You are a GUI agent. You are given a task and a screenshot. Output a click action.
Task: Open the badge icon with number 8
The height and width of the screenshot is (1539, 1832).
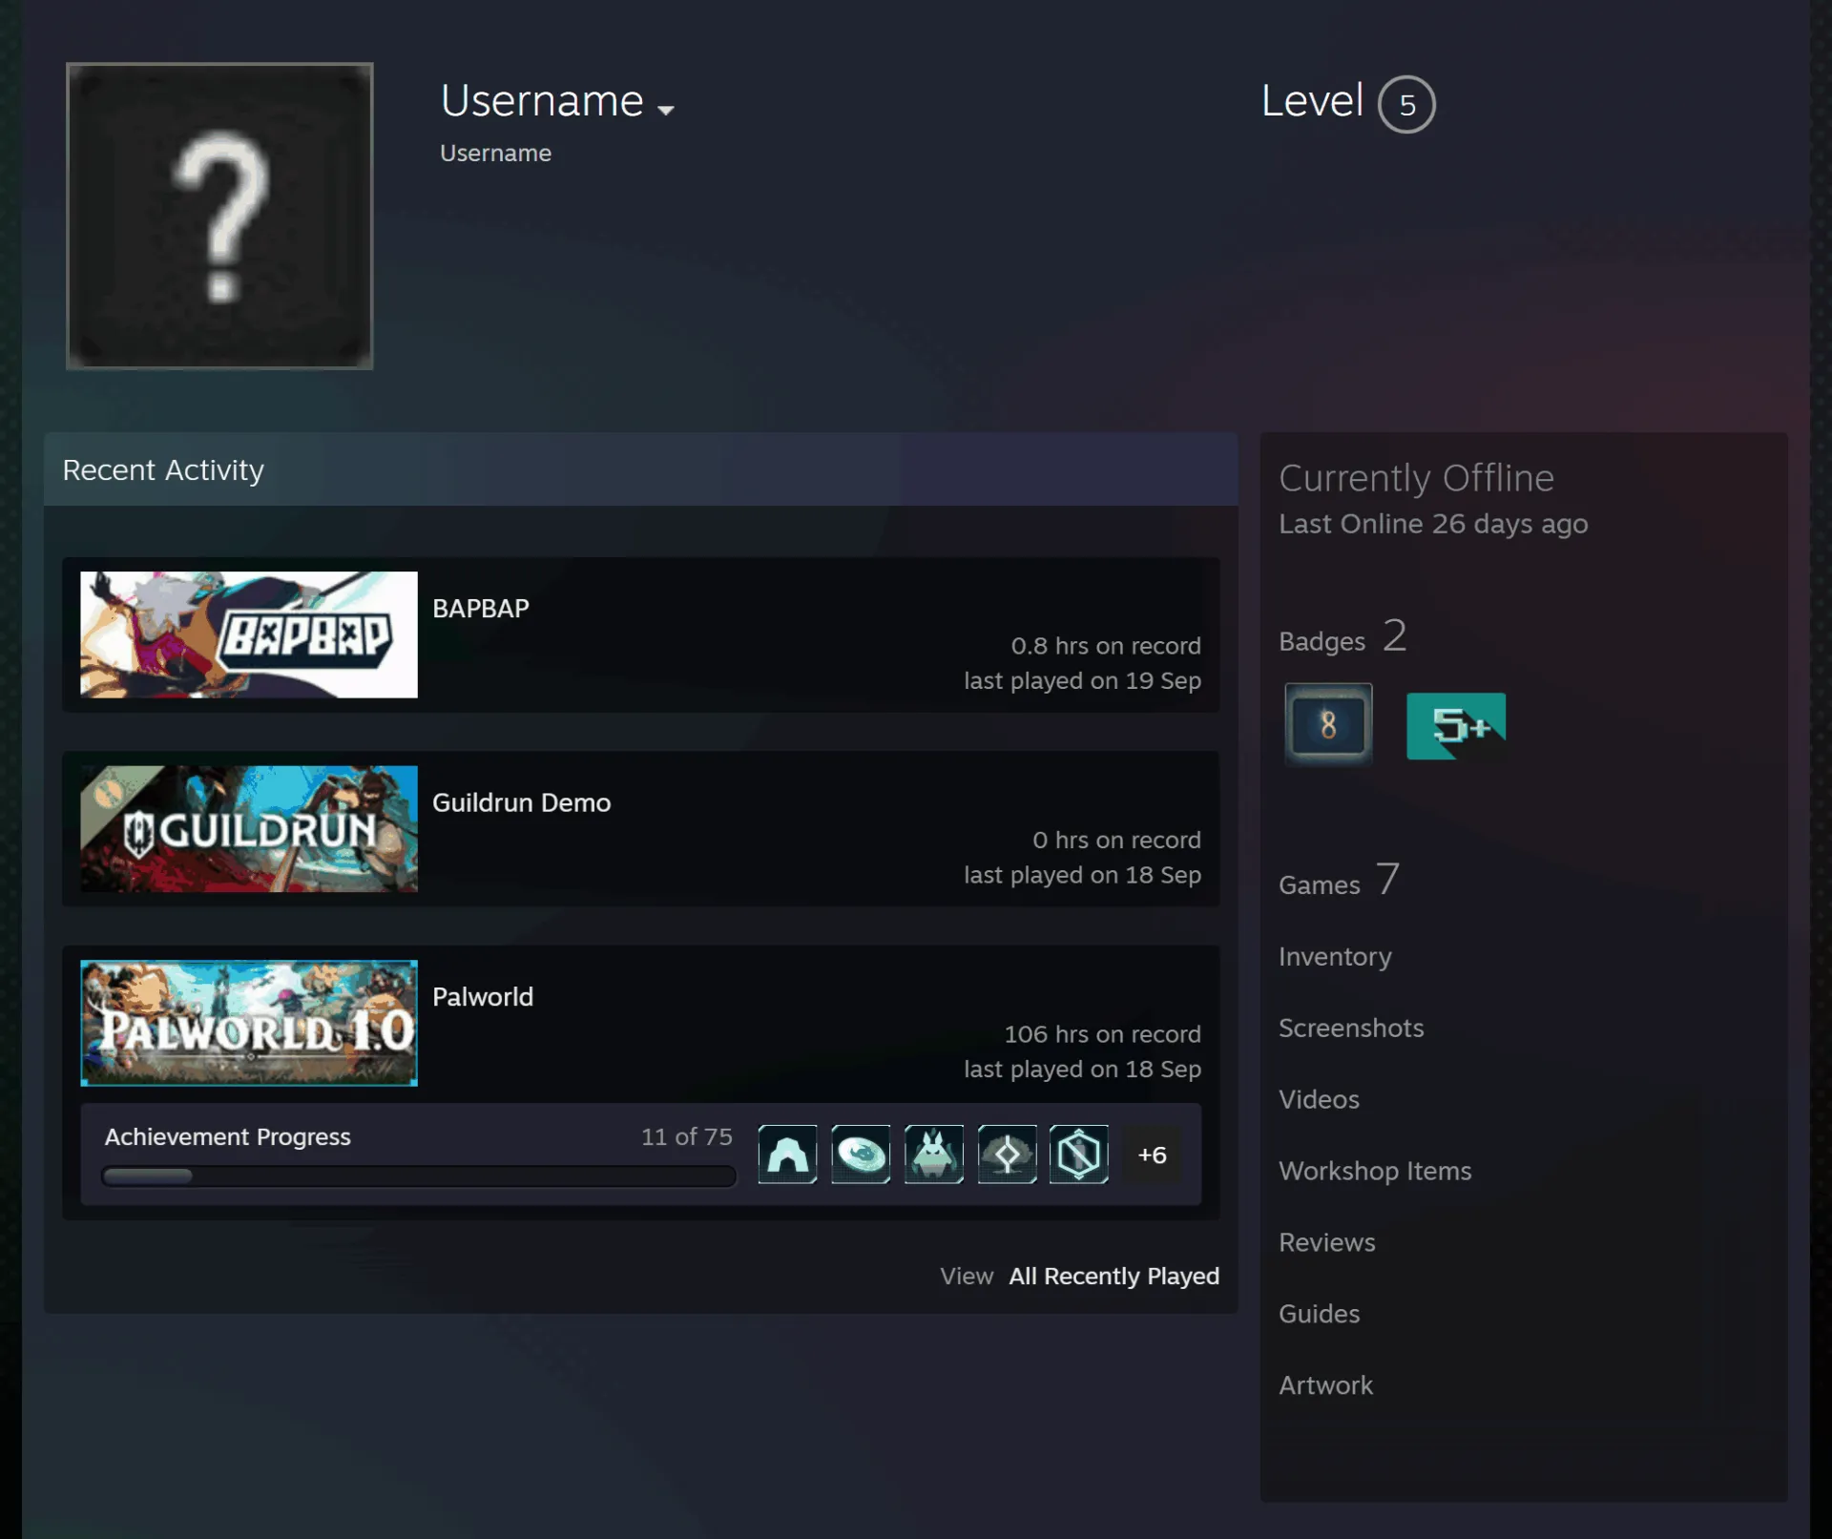click(x=1328, y=725)
